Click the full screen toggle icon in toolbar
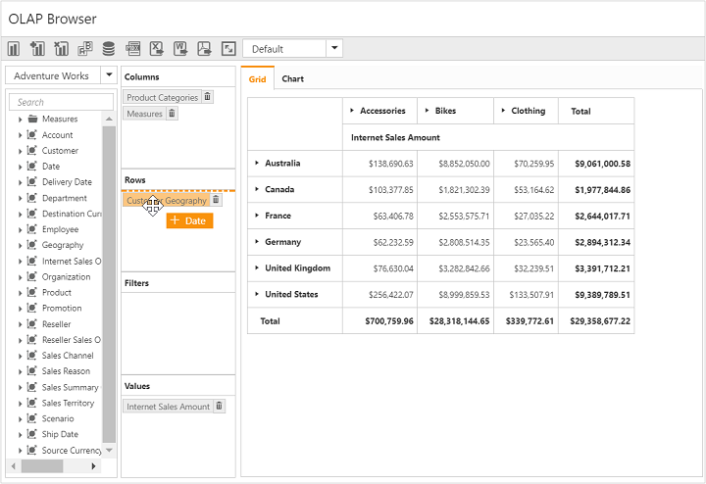This screenshot has height=484, width=706. [228, 49]
